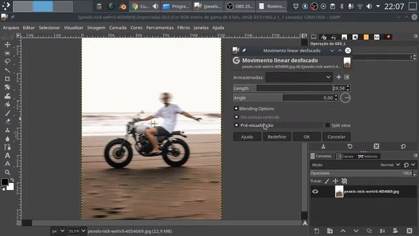Create a new layer icon

[317, 231]
